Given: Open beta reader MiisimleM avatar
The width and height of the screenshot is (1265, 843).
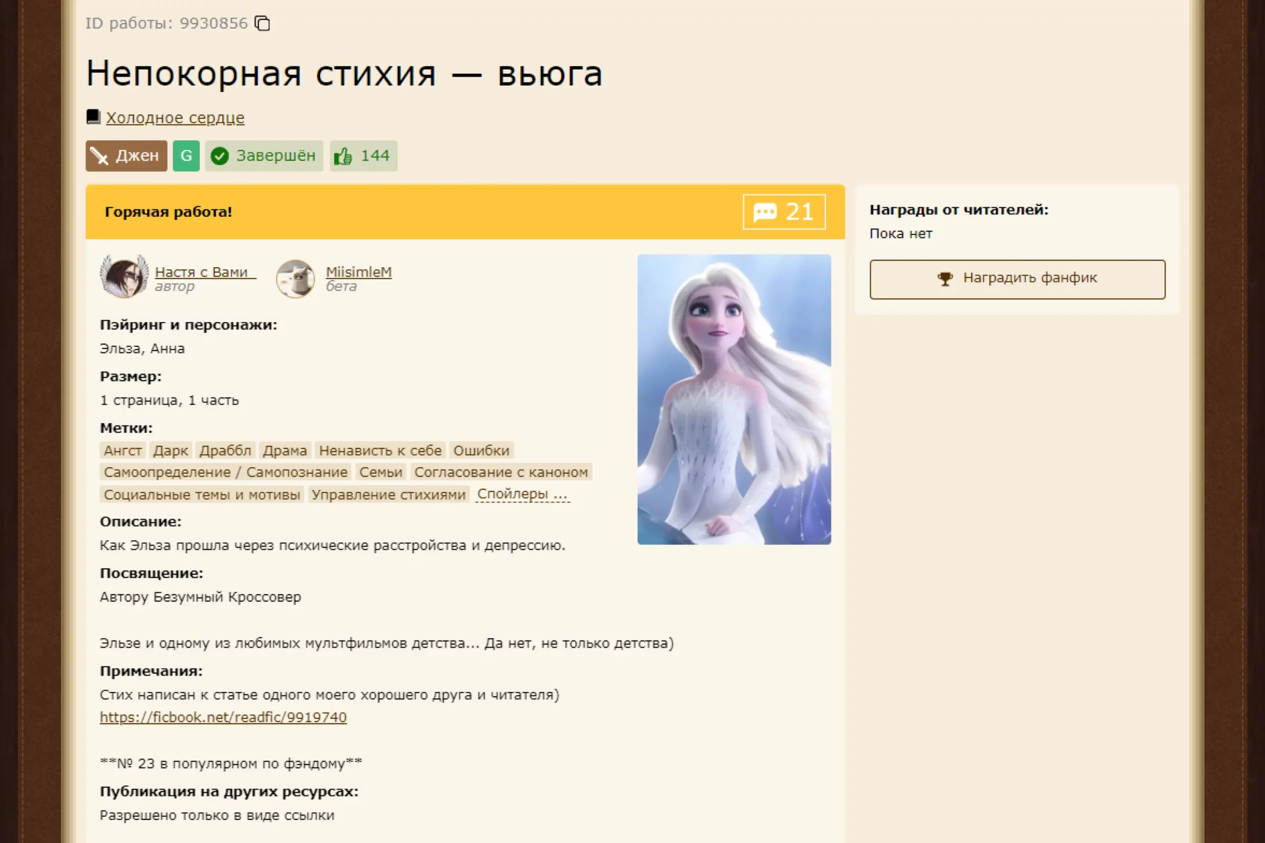Looking at the screenshot, I should [295, 279].
